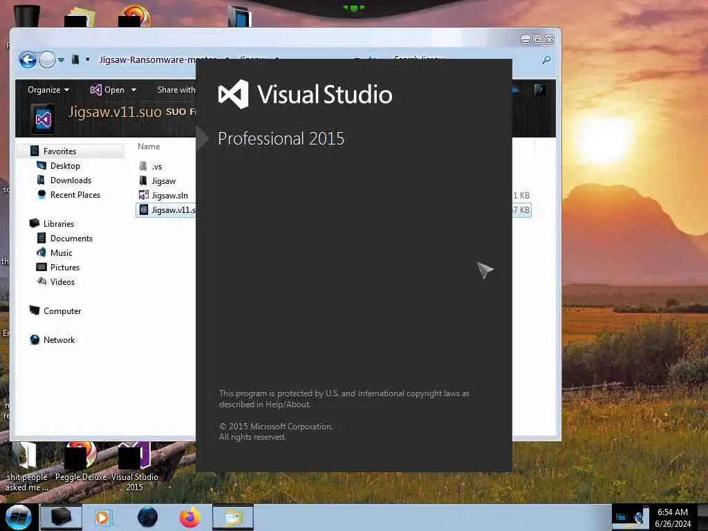
Task: Open Videos library
Action: coord(62,282)
